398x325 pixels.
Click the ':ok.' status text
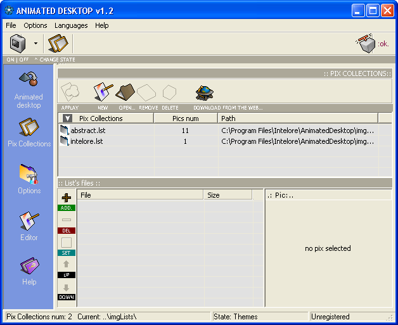(383, 44)
